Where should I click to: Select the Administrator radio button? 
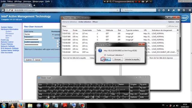click(x=53, y=35)
